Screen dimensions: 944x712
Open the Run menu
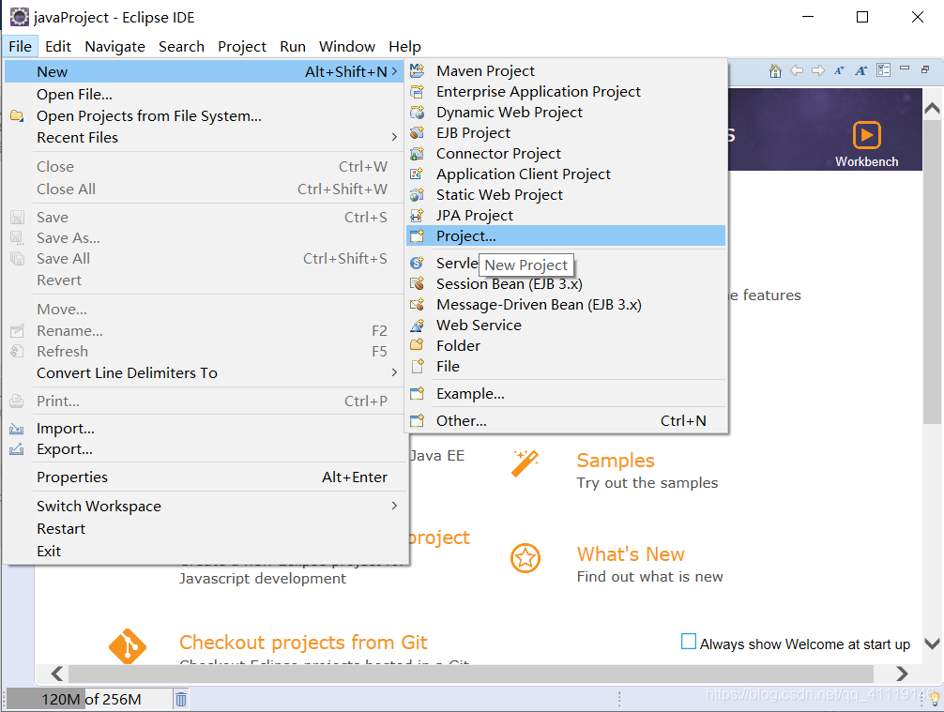coord(293,46)
